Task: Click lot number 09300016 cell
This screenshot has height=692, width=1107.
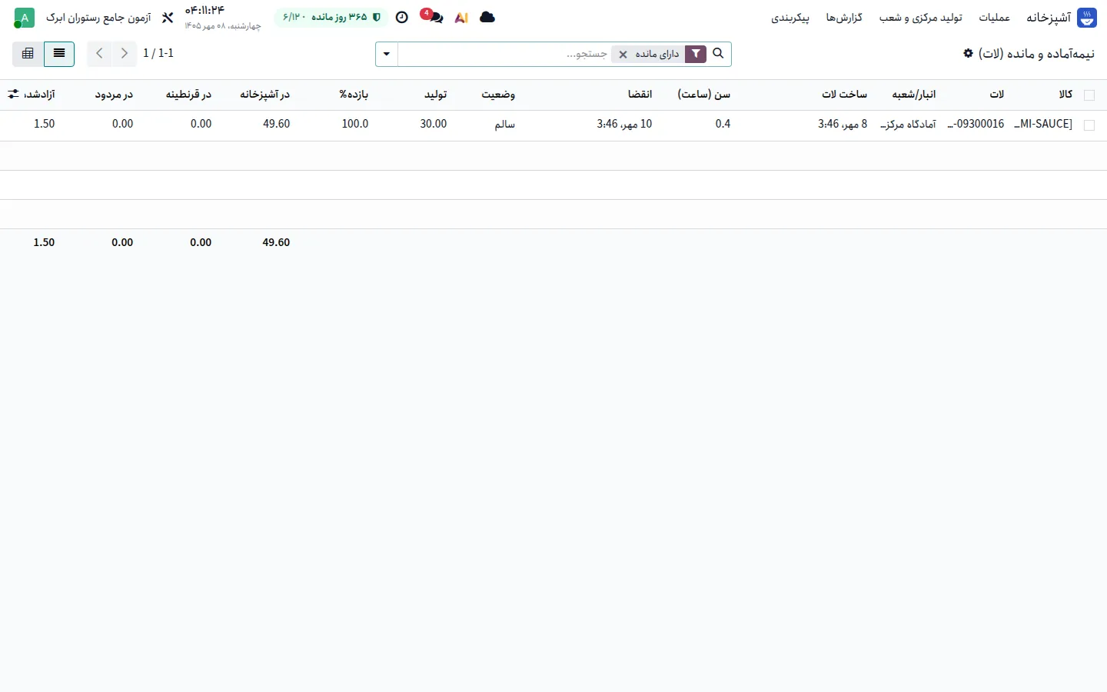Action: pos(976,124)
